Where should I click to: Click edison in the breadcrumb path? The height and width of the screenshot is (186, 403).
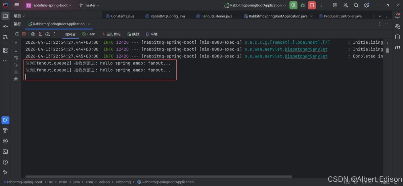[x=104, y=182]
